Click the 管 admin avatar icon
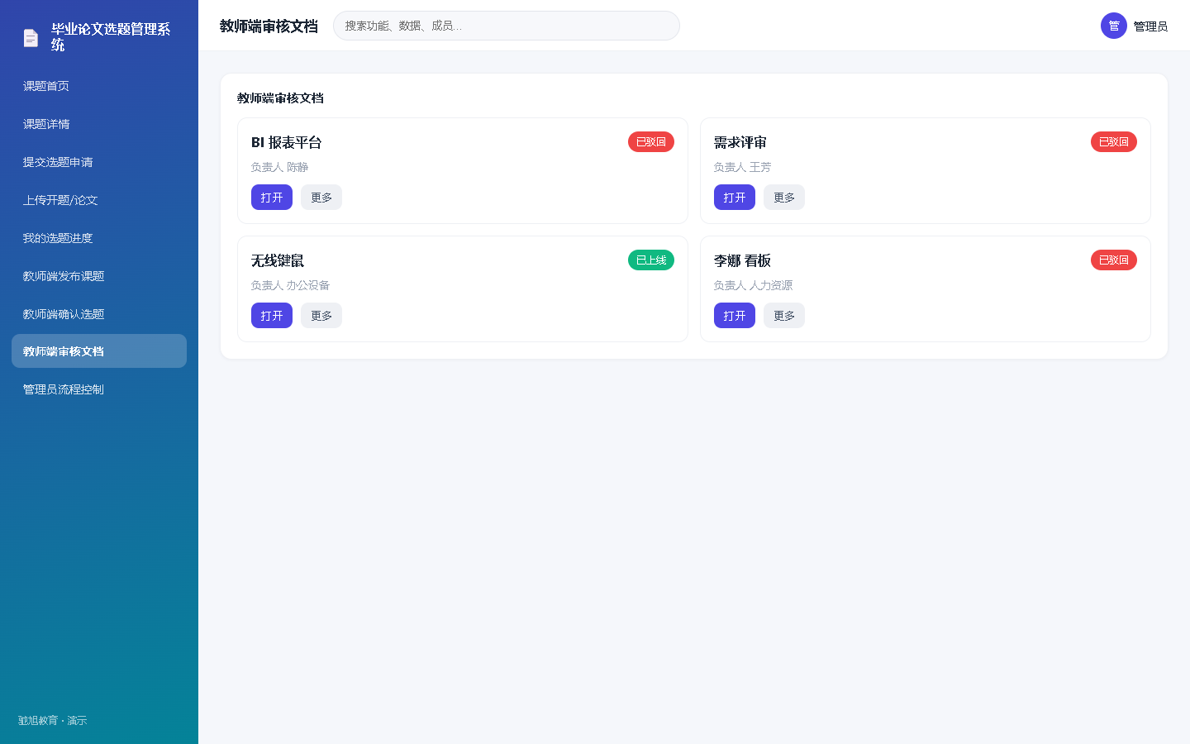 (1114, 26)
